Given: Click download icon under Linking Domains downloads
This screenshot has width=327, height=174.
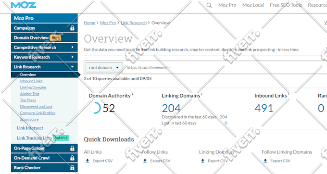Looking at the screenshot, I should (x=202, y=161).
